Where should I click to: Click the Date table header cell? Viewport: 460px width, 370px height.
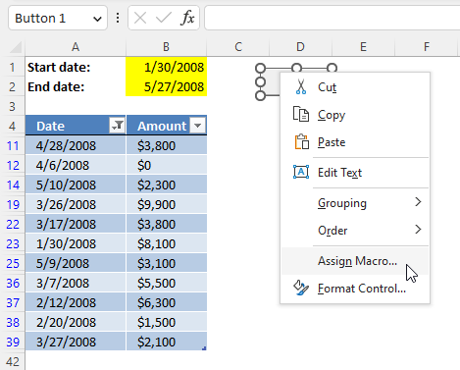click(x=76, y=126)
